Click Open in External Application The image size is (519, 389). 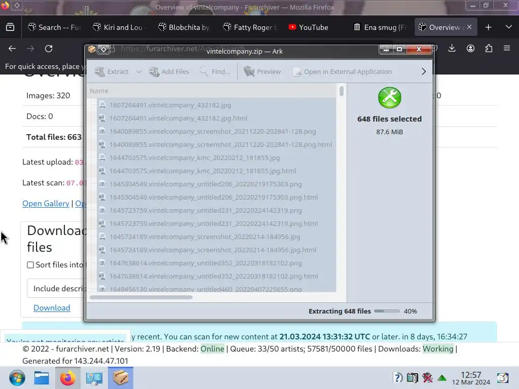click(x=342, y=71)
